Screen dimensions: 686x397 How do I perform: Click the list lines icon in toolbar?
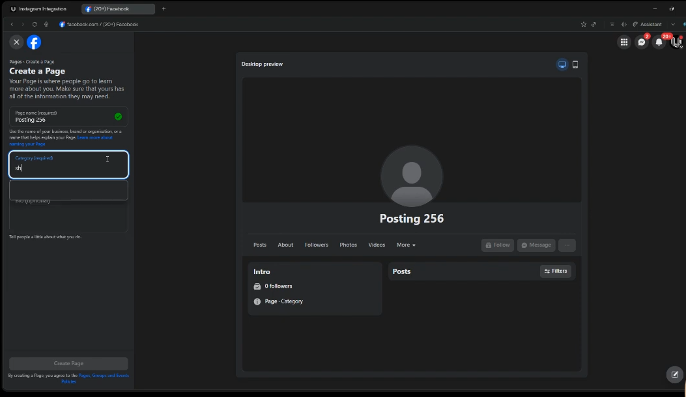[x=612, y=25]
